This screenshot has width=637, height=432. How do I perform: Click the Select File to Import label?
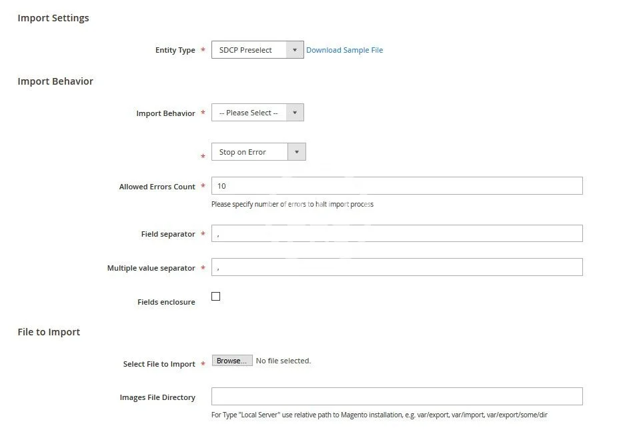point(159,364)
